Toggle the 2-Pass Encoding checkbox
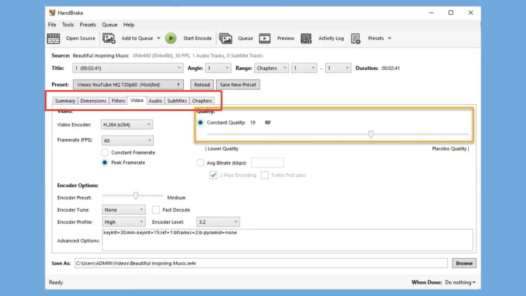Image resolution: width=526 pixels, height=296 pixels. tap(213, 175)
